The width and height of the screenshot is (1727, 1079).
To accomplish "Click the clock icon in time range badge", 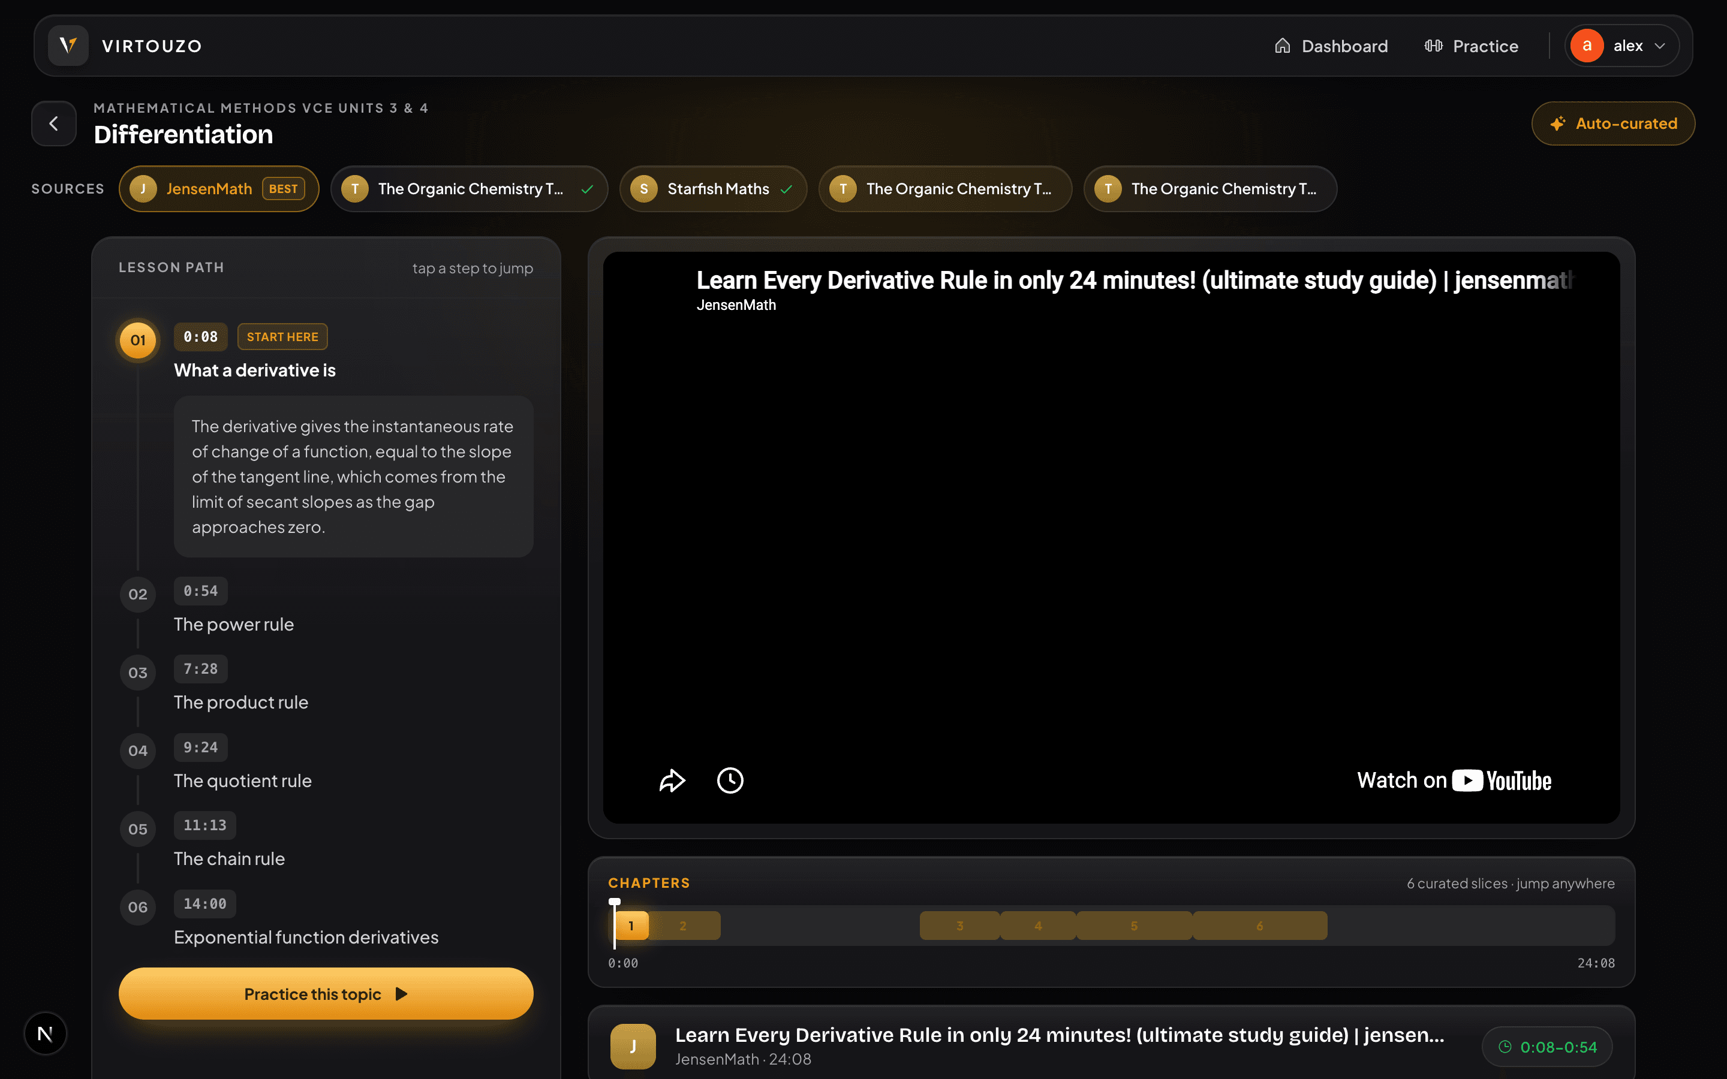I will click(1505, 1047).
